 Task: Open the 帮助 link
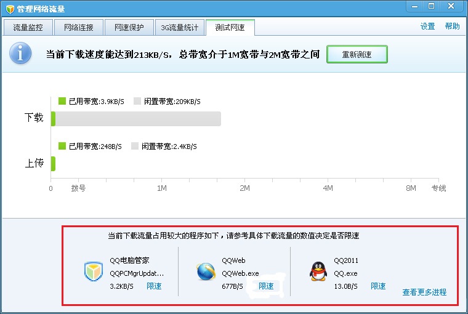[x=452, y=26]
